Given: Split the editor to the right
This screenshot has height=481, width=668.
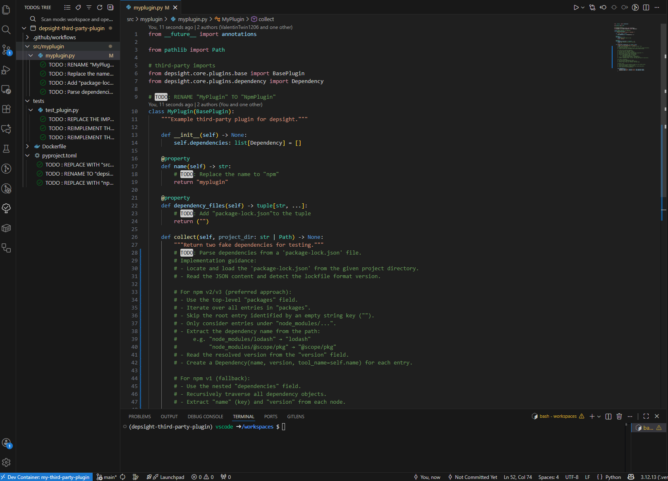Looking at the screenshot, I should 646,7.
